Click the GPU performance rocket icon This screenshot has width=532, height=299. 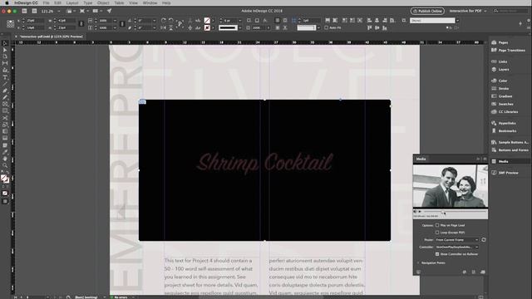click(109, 11)
